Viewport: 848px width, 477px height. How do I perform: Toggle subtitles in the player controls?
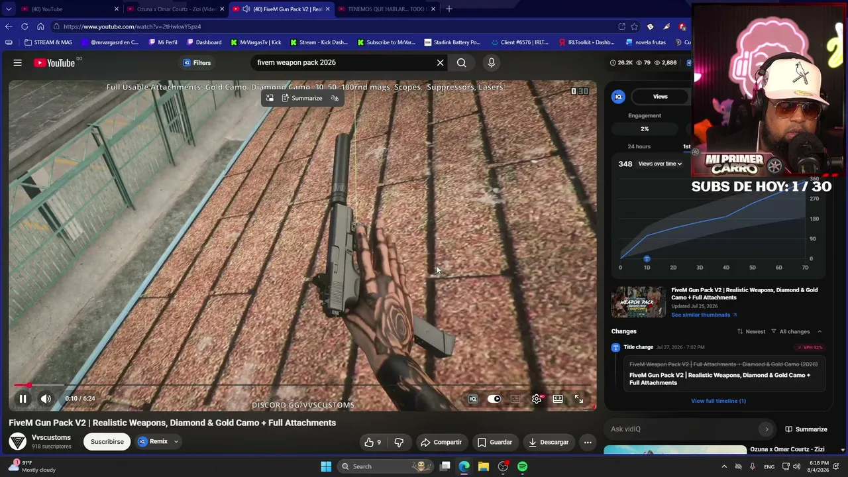(515, 399)
